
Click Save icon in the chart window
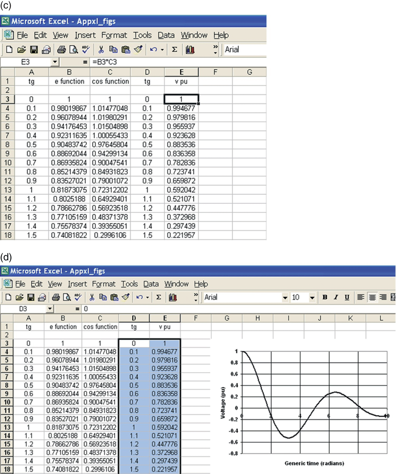[x=31, y=297]
